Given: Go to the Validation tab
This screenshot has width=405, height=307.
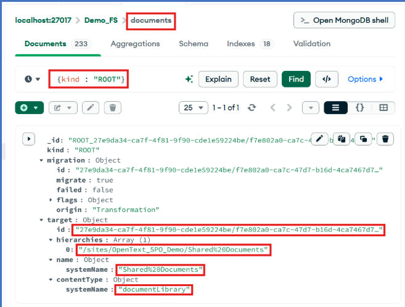Looking at the screenshot, I should (312, 44).
